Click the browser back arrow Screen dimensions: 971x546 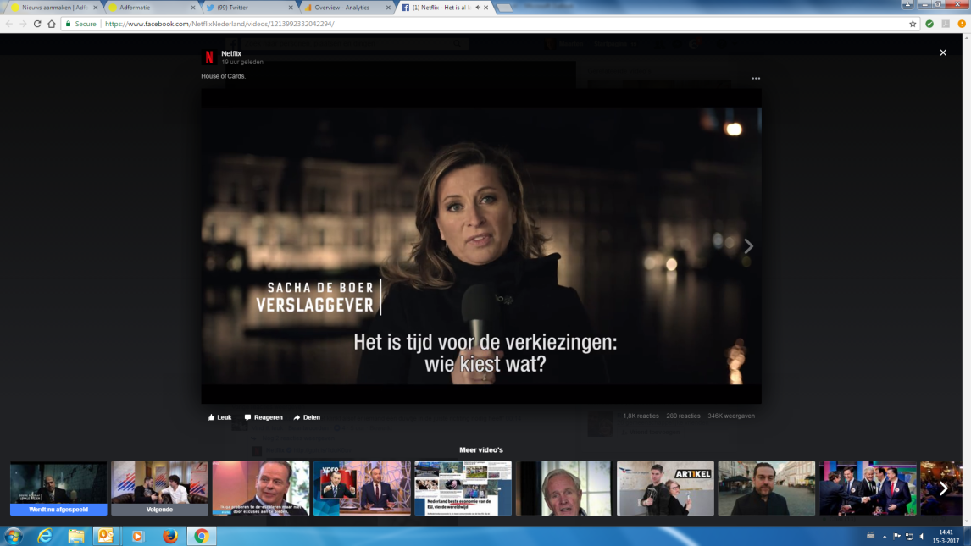tap(9, 24)
